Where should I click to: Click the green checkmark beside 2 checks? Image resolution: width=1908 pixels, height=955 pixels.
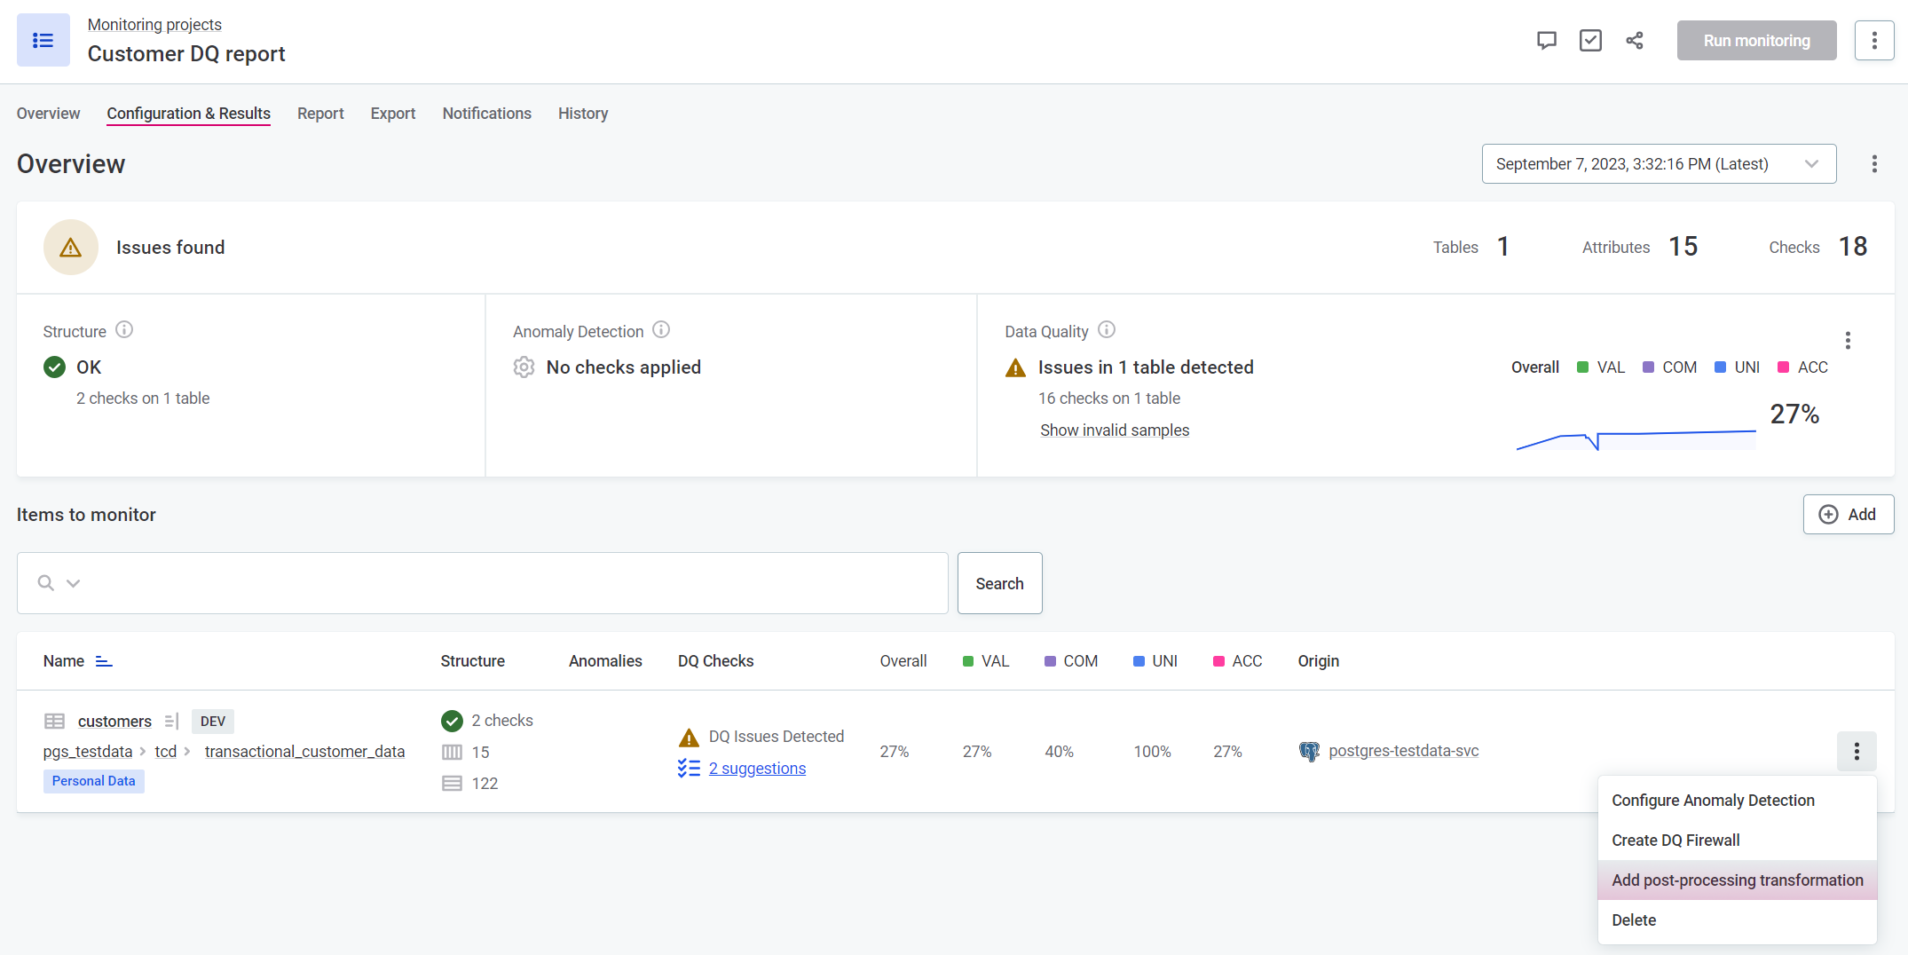453,721
